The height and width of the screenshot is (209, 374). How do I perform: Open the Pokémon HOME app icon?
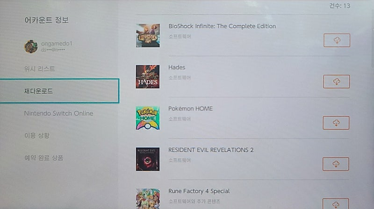[148, 118]
